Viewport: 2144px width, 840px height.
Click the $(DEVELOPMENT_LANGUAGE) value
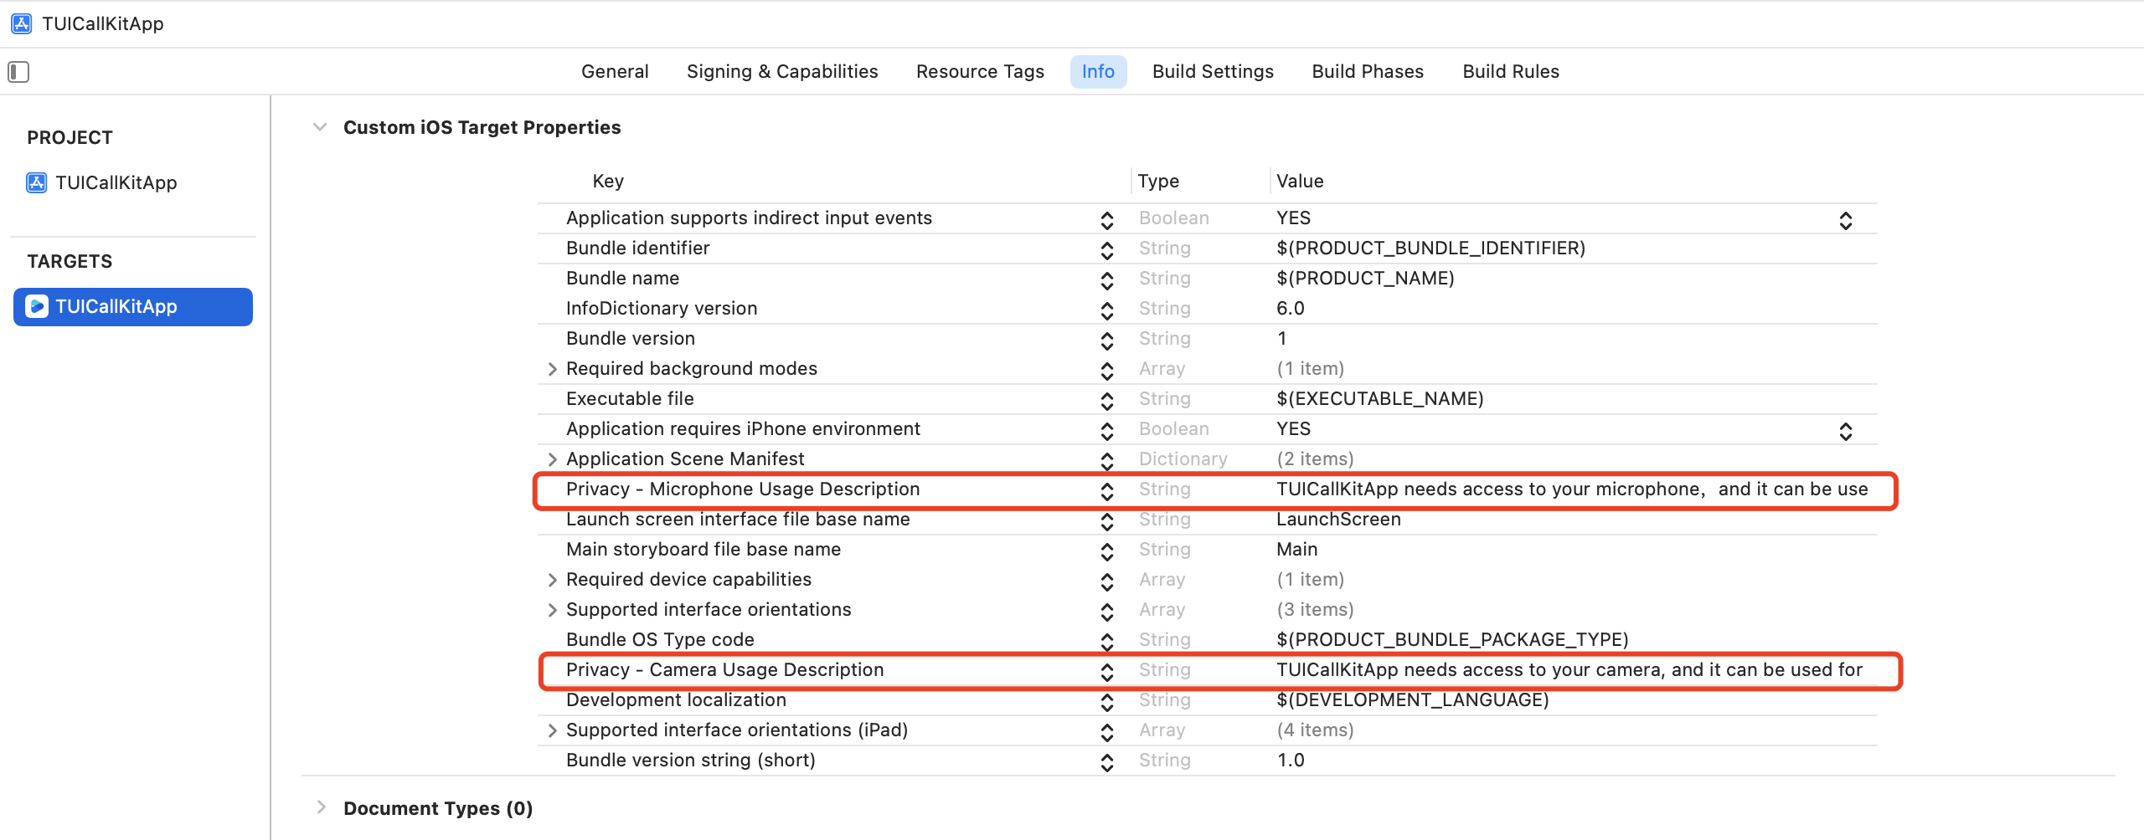(1413, 700)
